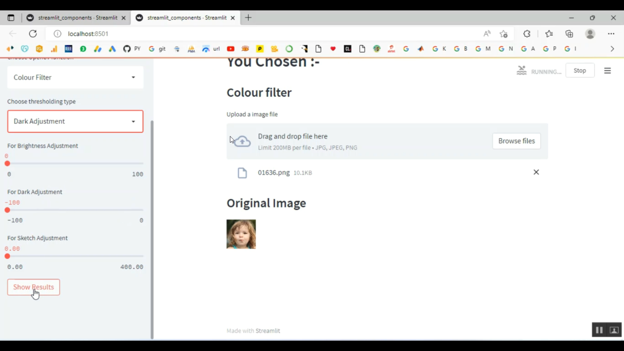Viewport: 624px width, 351px height.
Task: Remove uploaded file 01636.png
Action: pyautogui.click(x=536, y=172)
